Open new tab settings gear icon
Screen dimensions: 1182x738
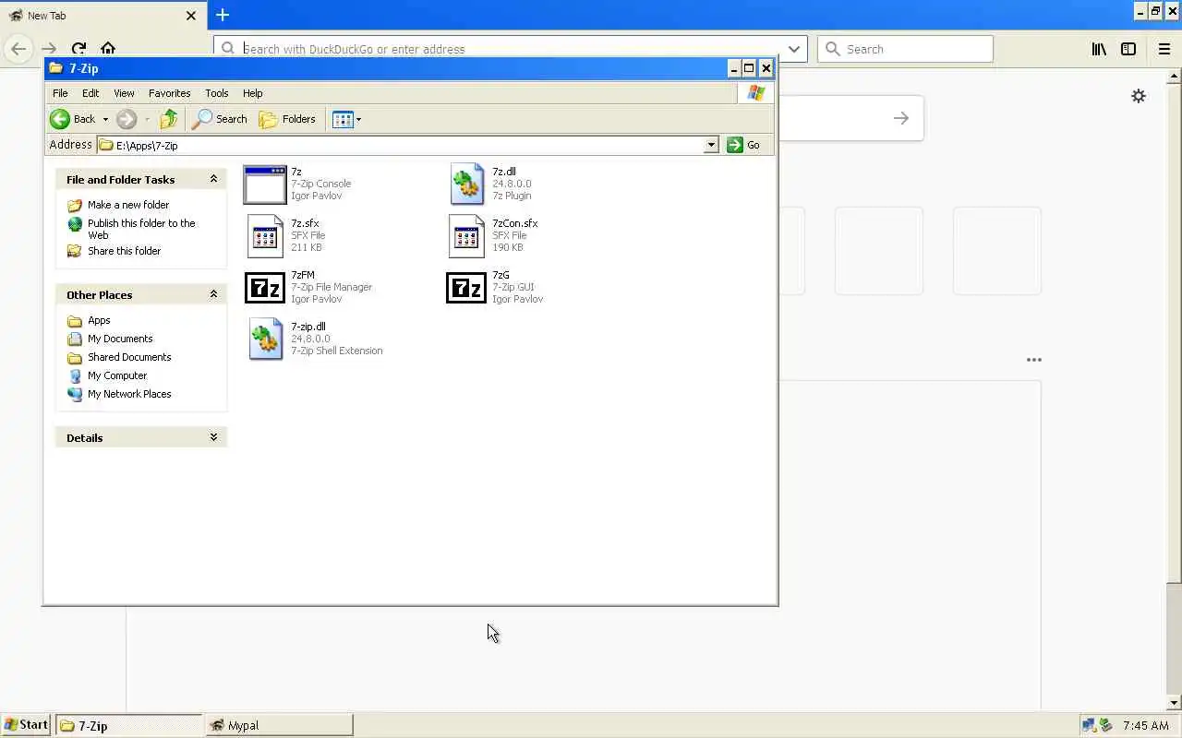point(1139,96)
